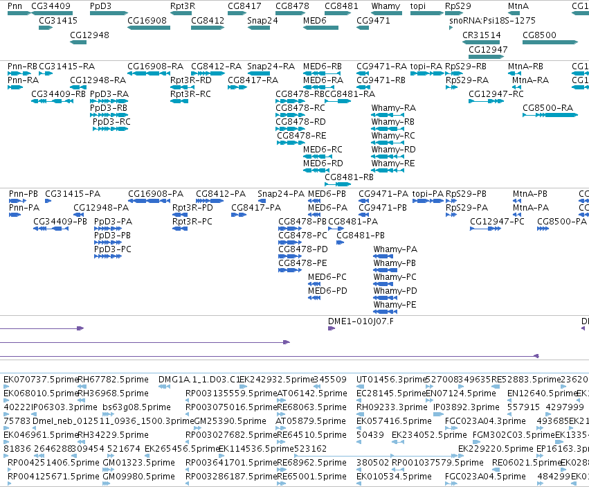The image size is (589, 487).
Task: Click the CR31514 gene label
Action: 482,35
